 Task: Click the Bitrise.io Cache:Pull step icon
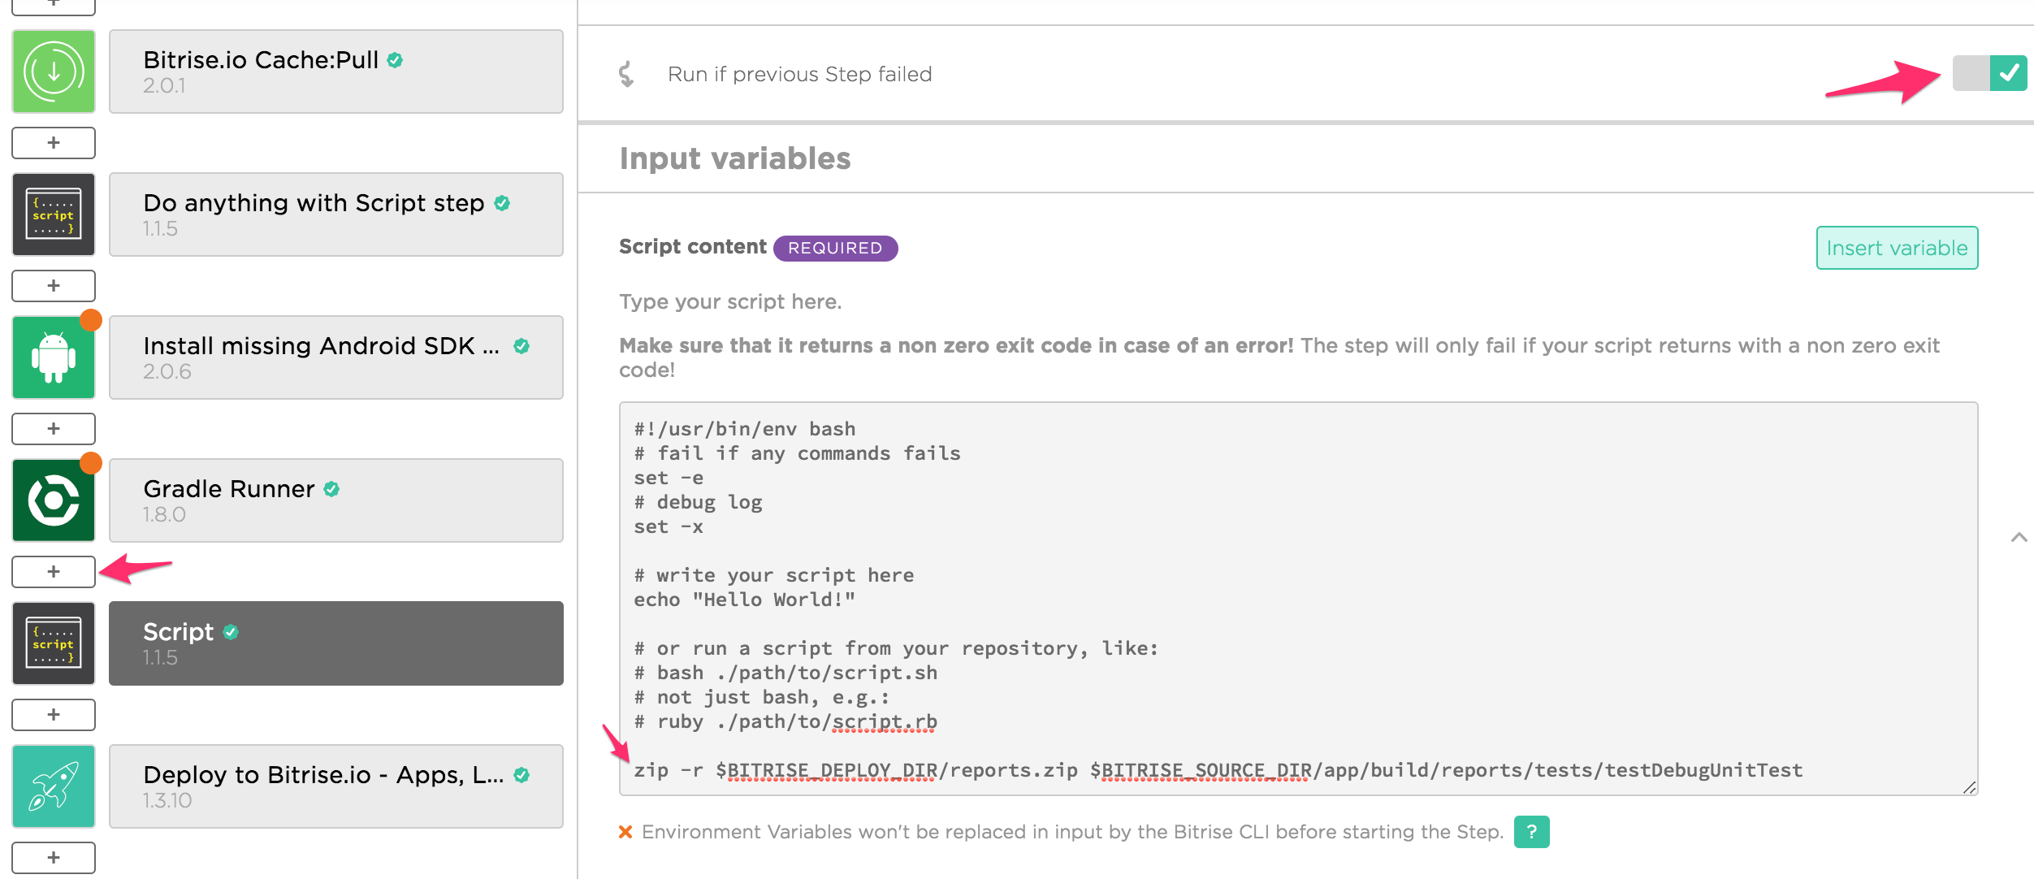coord(54,71)
